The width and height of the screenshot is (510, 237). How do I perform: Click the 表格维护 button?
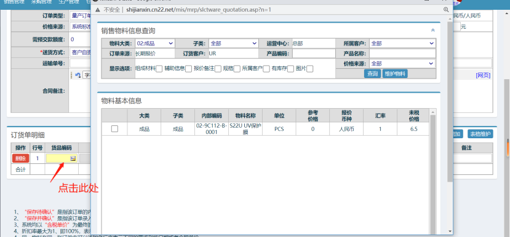[480, 134]
